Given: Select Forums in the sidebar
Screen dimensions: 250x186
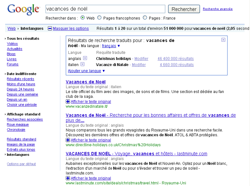Looking at the screenshot, I should tap(13, 64).
